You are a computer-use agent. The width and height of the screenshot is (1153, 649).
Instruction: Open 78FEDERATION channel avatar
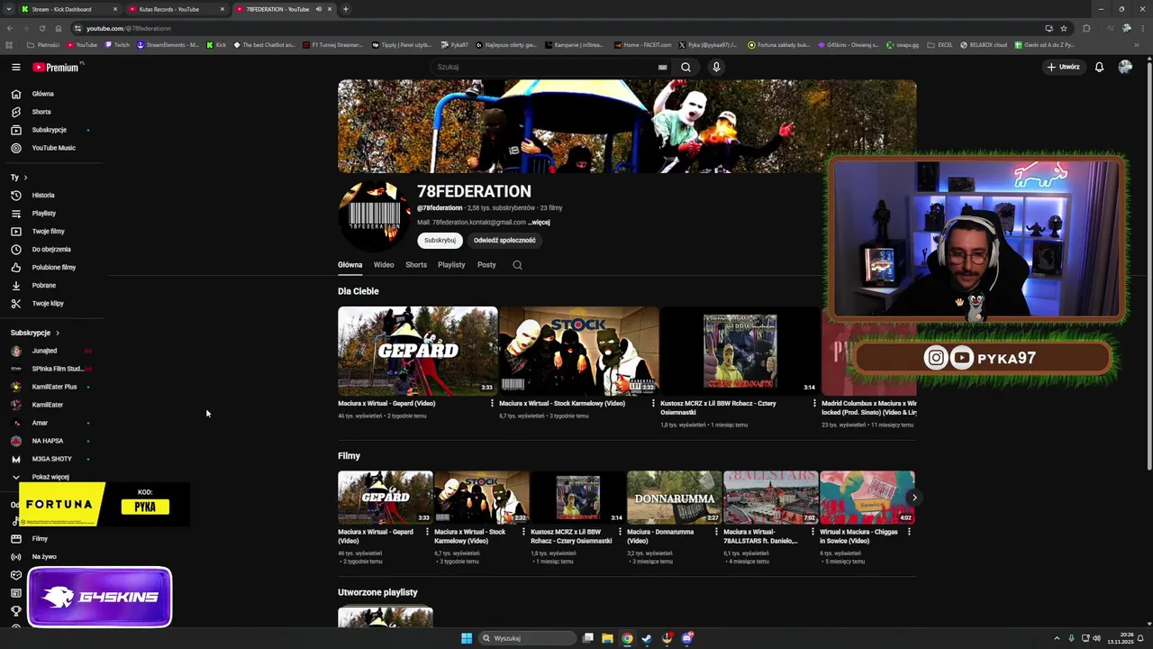point(374,215)
